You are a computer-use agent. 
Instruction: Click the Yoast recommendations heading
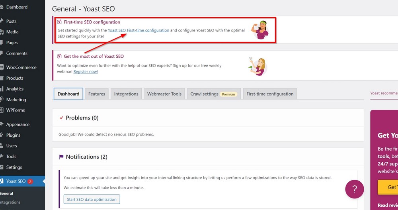(x=384, y=93)
